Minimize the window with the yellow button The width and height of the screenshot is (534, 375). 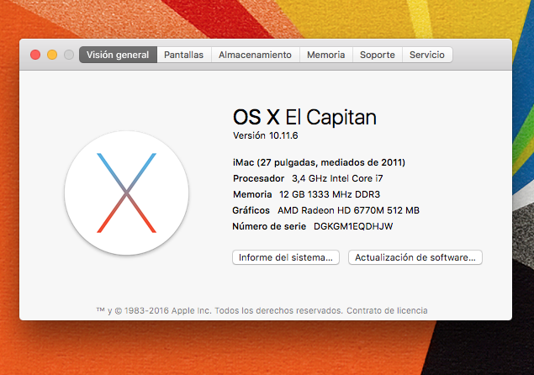click(x=52, y=55)
